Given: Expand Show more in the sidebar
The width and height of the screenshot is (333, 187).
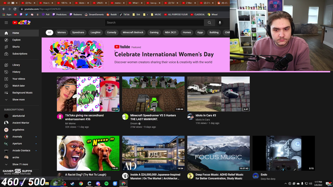Looking at the screenshot, I should pos(19,100).
